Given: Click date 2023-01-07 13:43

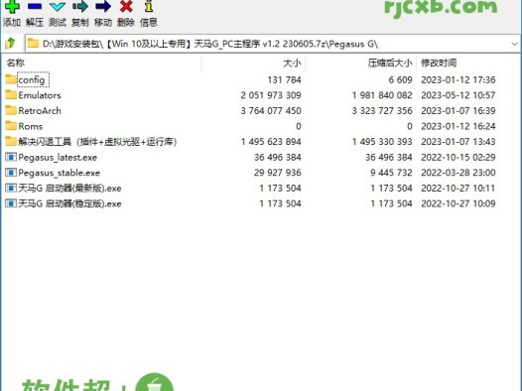Looking at the screenshot, I should 458,142.
